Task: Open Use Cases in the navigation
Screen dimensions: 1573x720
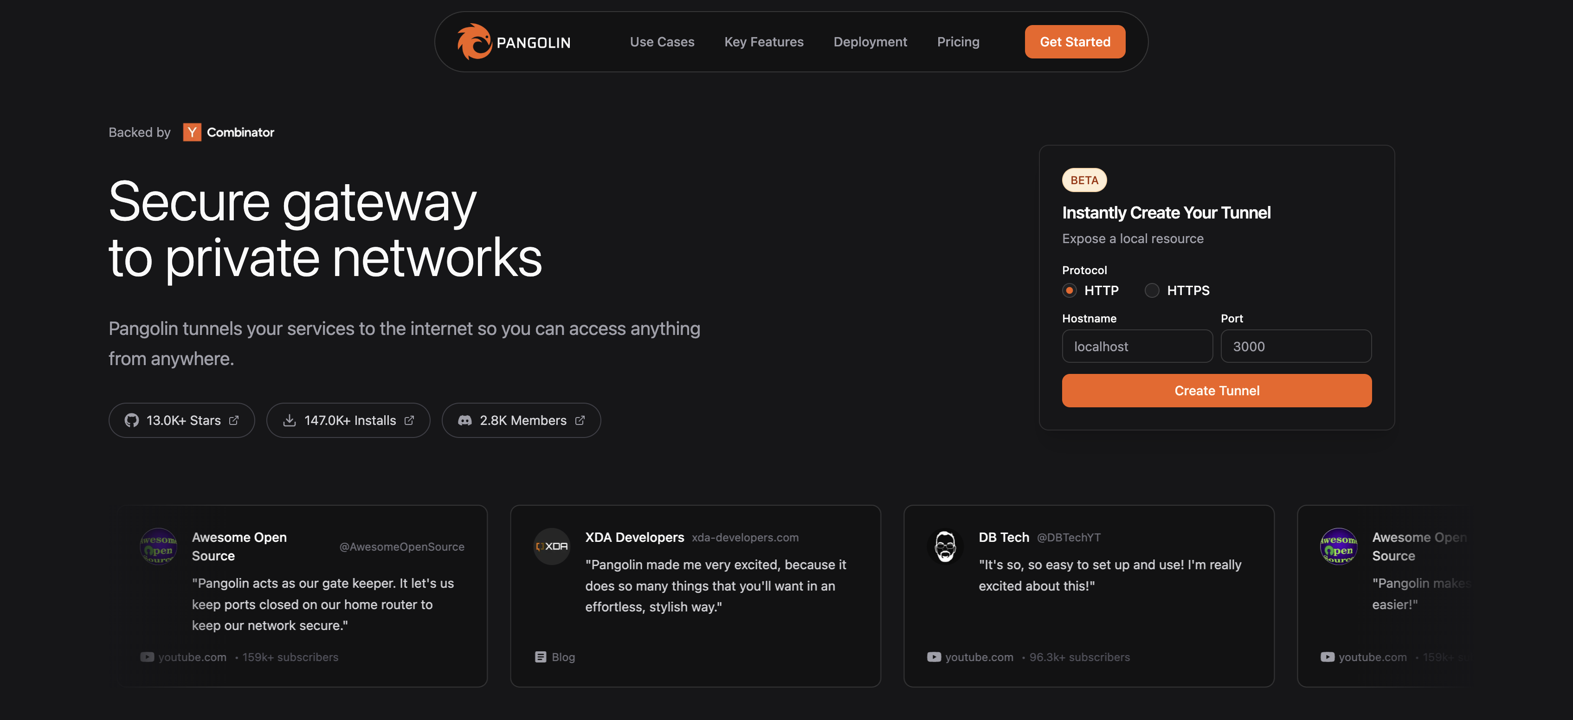Action: coord(662,42)
